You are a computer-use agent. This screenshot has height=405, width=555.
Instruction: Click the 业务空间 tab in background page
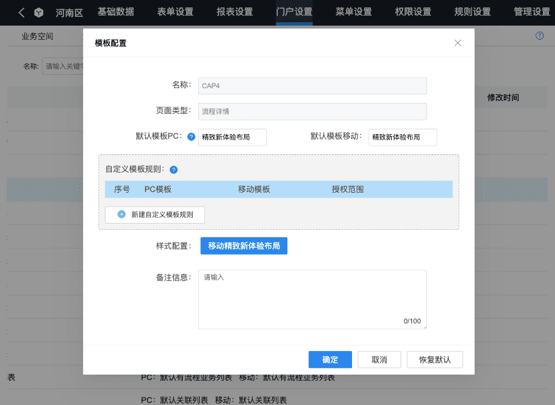(38, 36)
